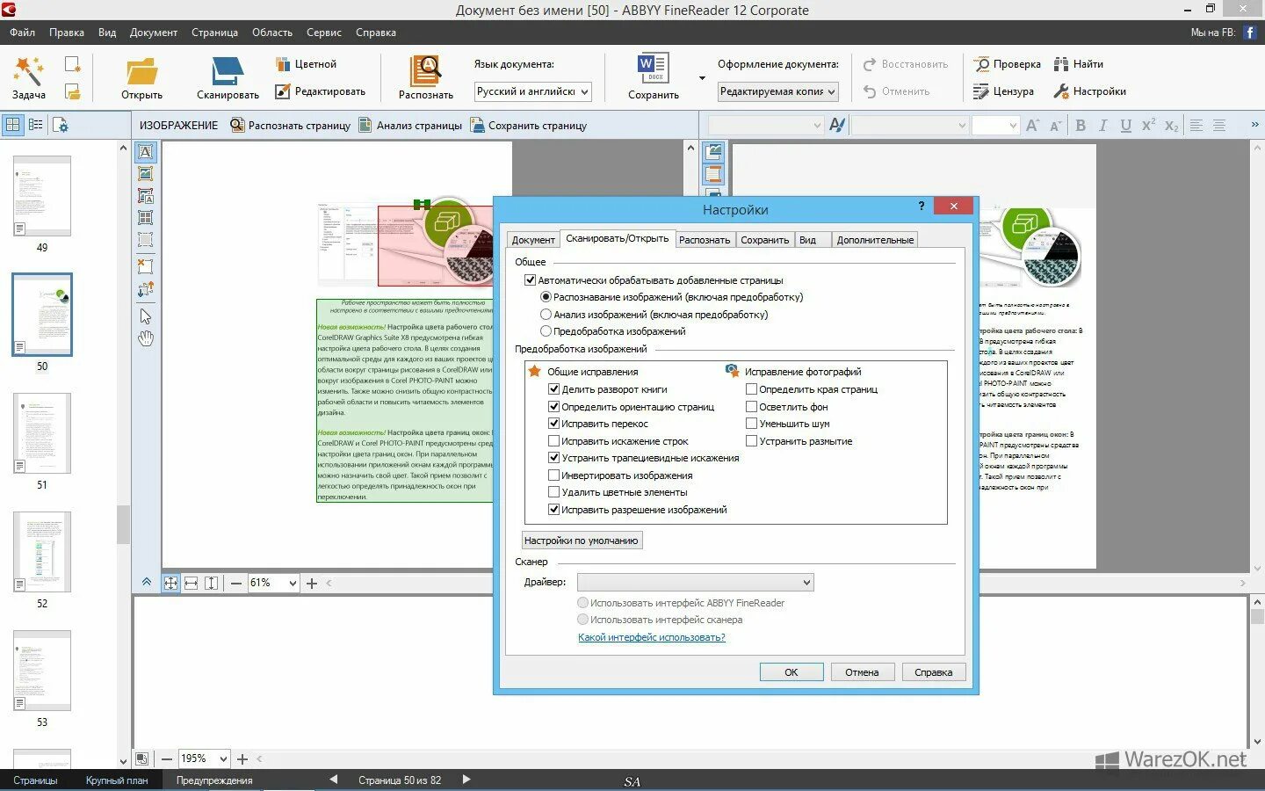Screen dimensions: 1265x791
Task: Select Анализ изображений radio option
Action: pos(546,315)
